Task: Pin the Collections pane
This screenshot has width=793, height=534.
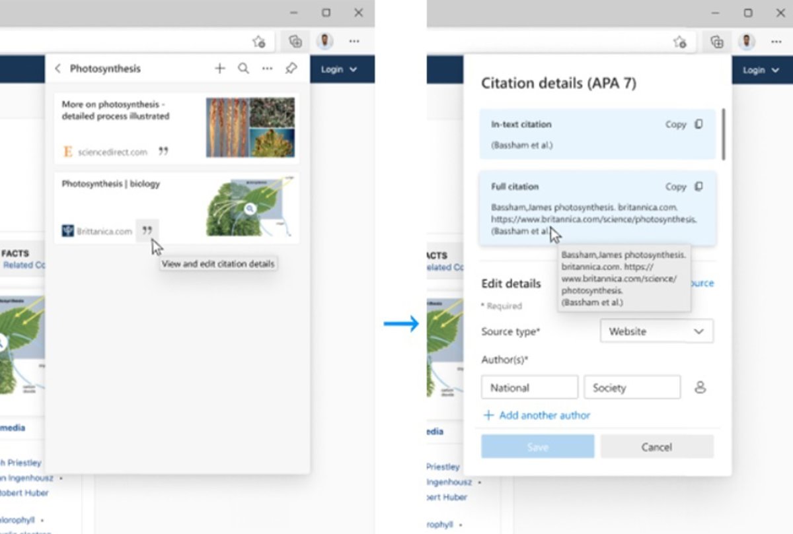Action: (x=291, y=69)
